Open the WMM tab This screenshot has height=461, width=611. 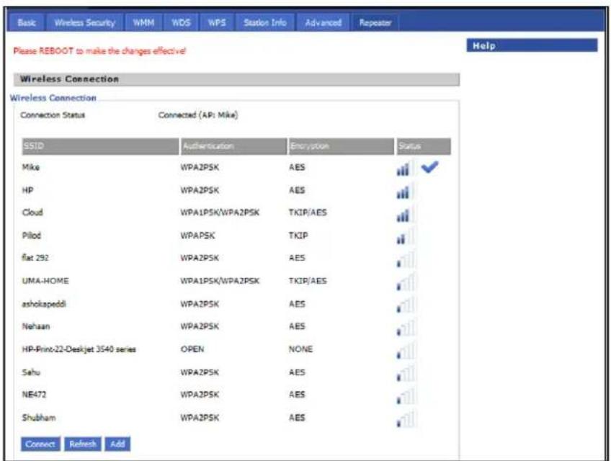(143, 22)
